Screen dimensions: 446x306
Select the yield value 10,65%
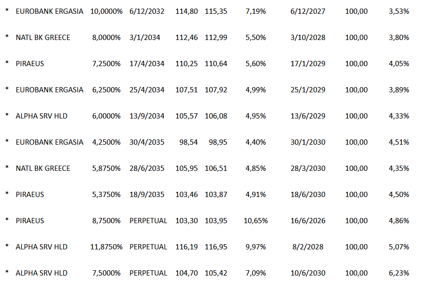(x=256, y=221)
